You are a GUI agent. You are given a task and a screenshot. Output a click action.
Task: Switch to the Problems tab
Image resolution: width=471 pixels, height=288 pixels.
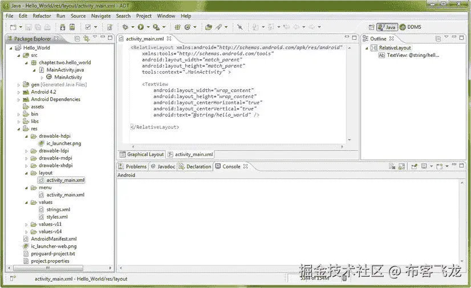pos(132,166)
